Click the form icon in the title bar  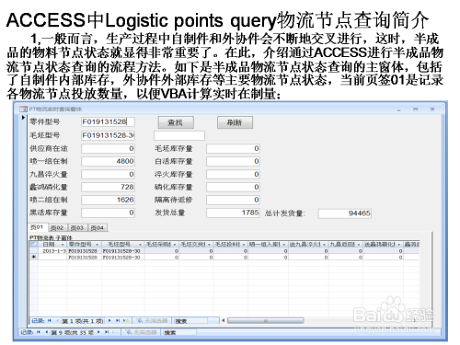click(x=23, y=109)
